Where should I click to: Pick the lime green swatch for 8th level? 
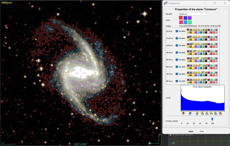tap(188, 82)
